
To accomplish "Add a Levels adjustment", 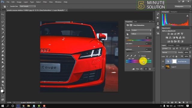I will click(x=172, y=34).
